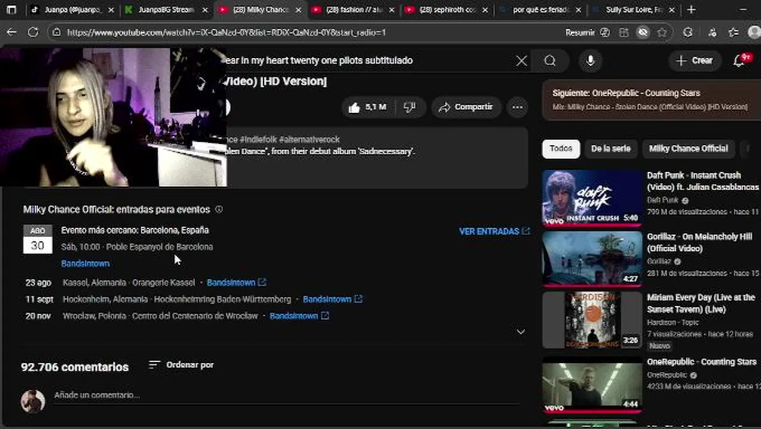Click the Daft Punk Instant Crush title
The width and height of the screenshot is (761, 429).
click(703, 181)
